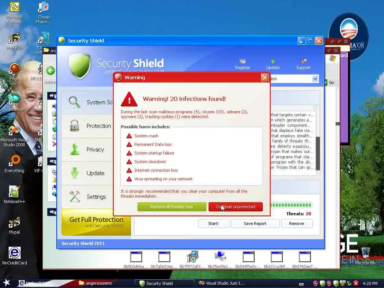Click the green arrow Update sidebar icon

coord(75,173)
